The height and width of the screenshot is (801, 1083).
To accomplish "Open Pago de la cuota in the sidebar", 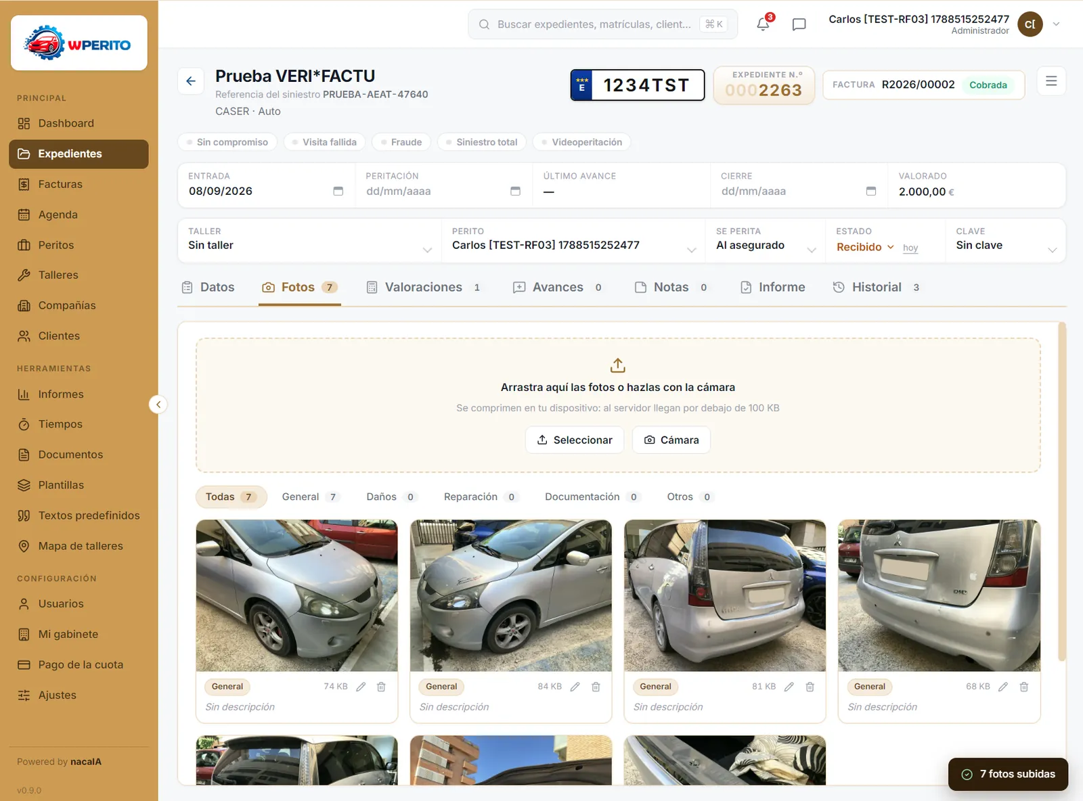I will tap(79, 664).
